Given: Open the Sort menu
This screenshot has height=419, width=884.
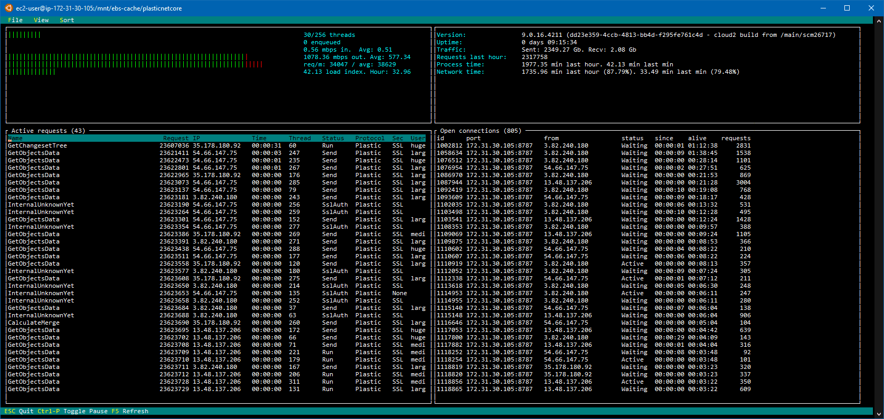Looking at the screenshot, I should coord(67,20).
